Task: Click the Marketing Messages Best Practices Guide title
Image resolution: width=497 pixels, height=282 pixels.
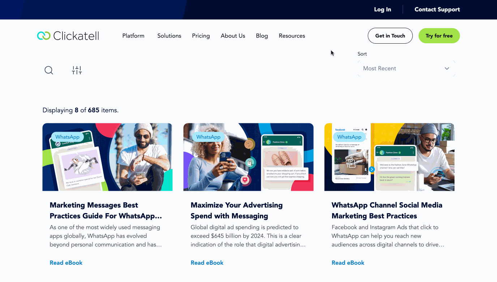Action: pos(106,211)
